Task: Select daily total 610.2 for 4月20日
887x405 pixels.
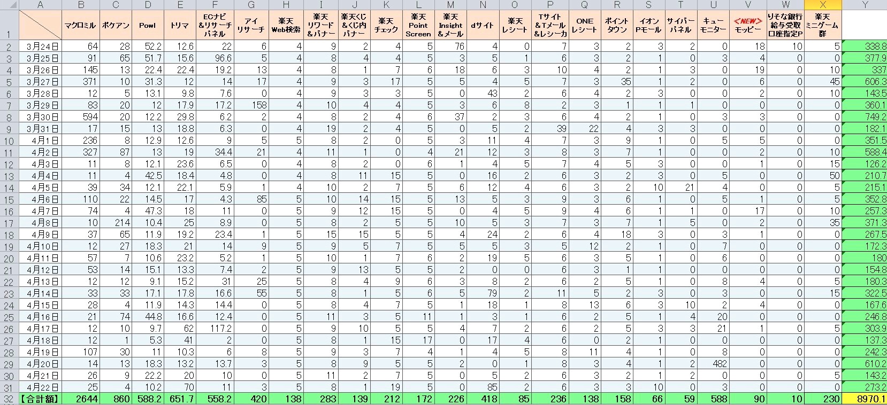Action: 864,364
